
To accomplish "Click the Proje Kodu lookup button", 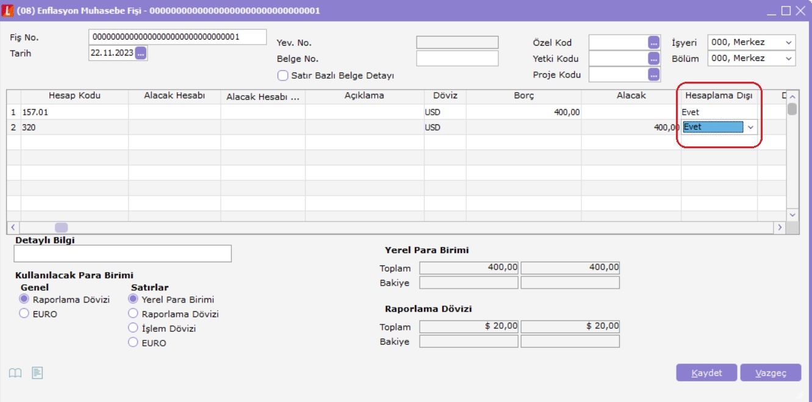I will click(x=654, y=75).
